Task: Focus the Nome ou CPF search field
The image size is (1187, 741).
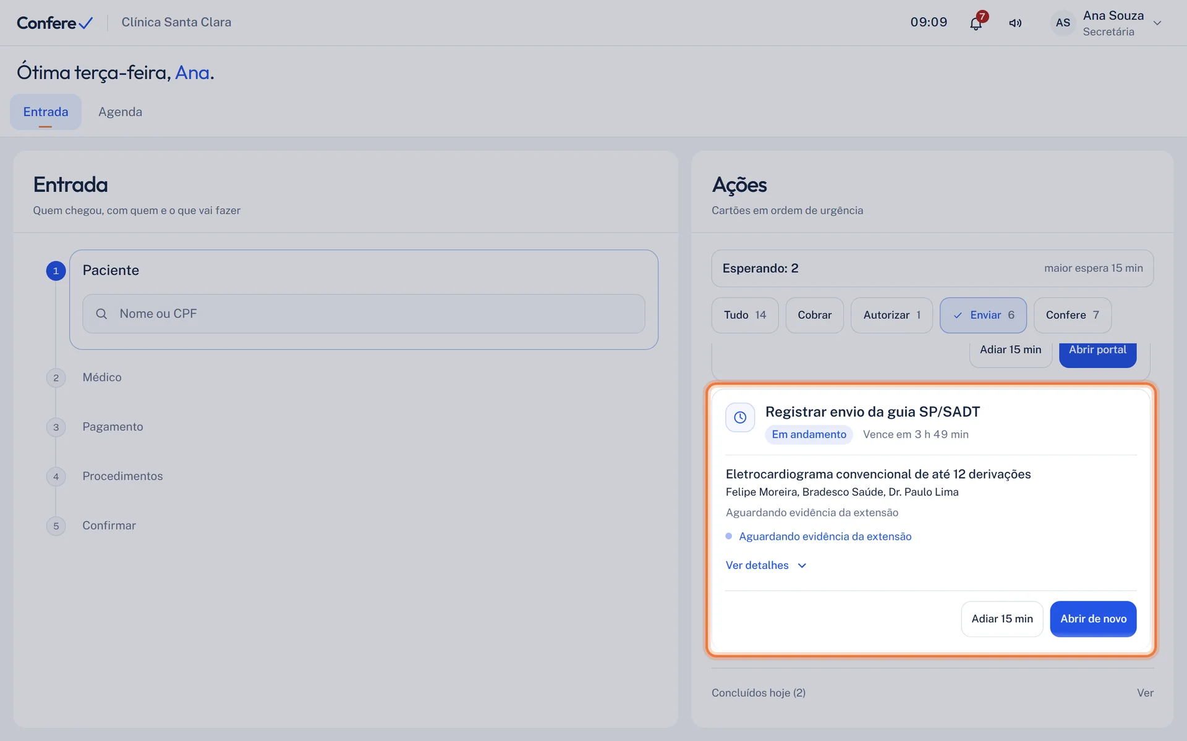Action: [364, 314]
